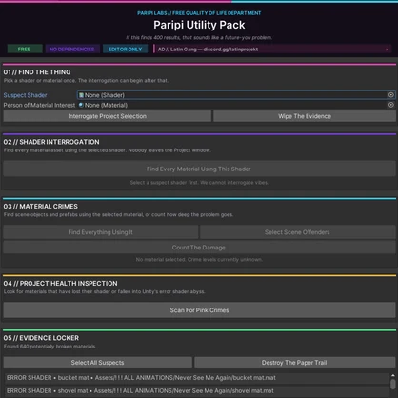Click the material sphere icon beside None (Material)
Screen dimensions: 398x398
tap(81, 105)
